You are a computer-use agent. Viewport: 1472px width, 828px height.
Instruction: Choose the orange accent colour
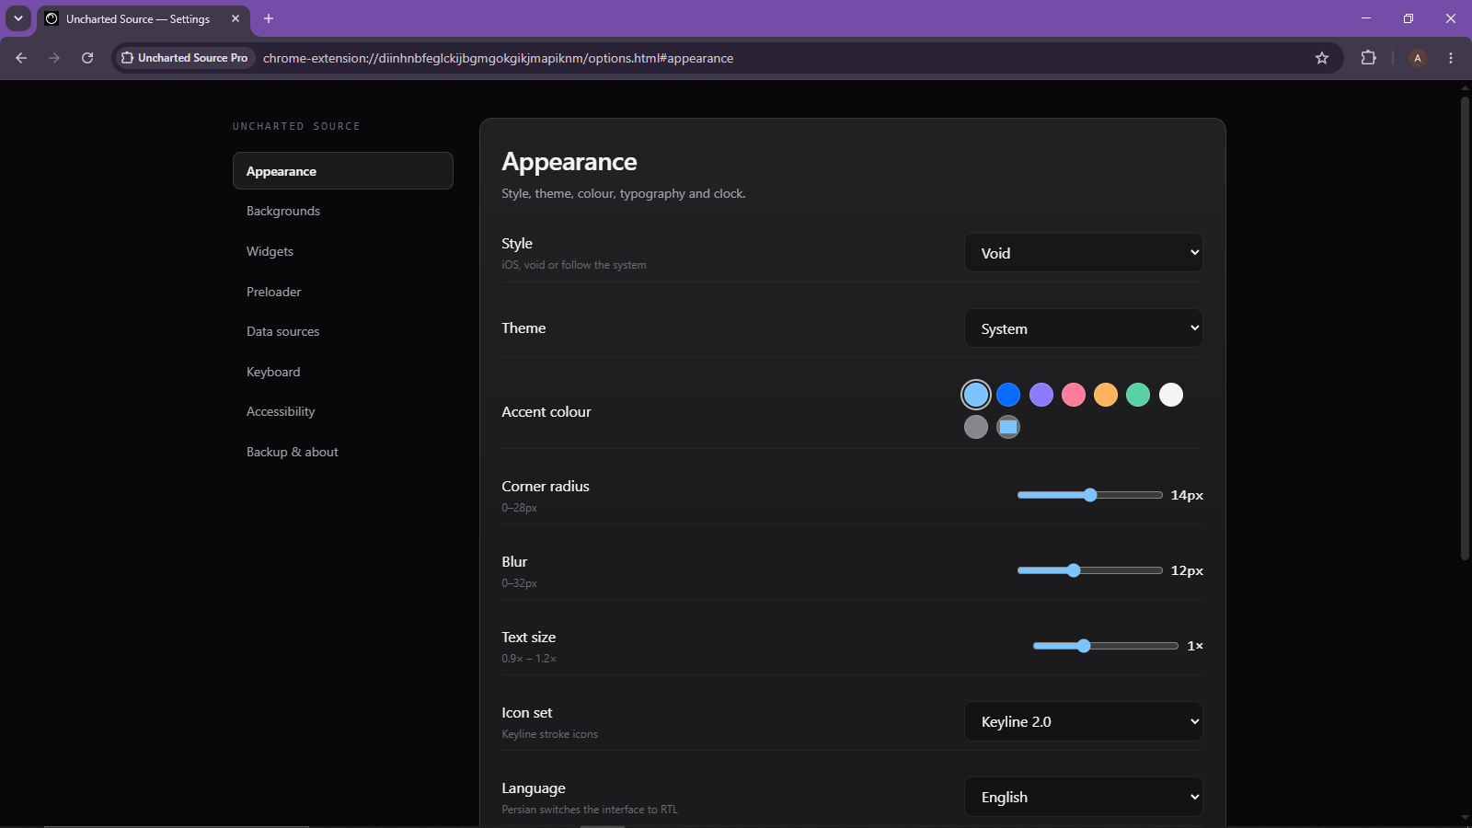(1106, 395)
